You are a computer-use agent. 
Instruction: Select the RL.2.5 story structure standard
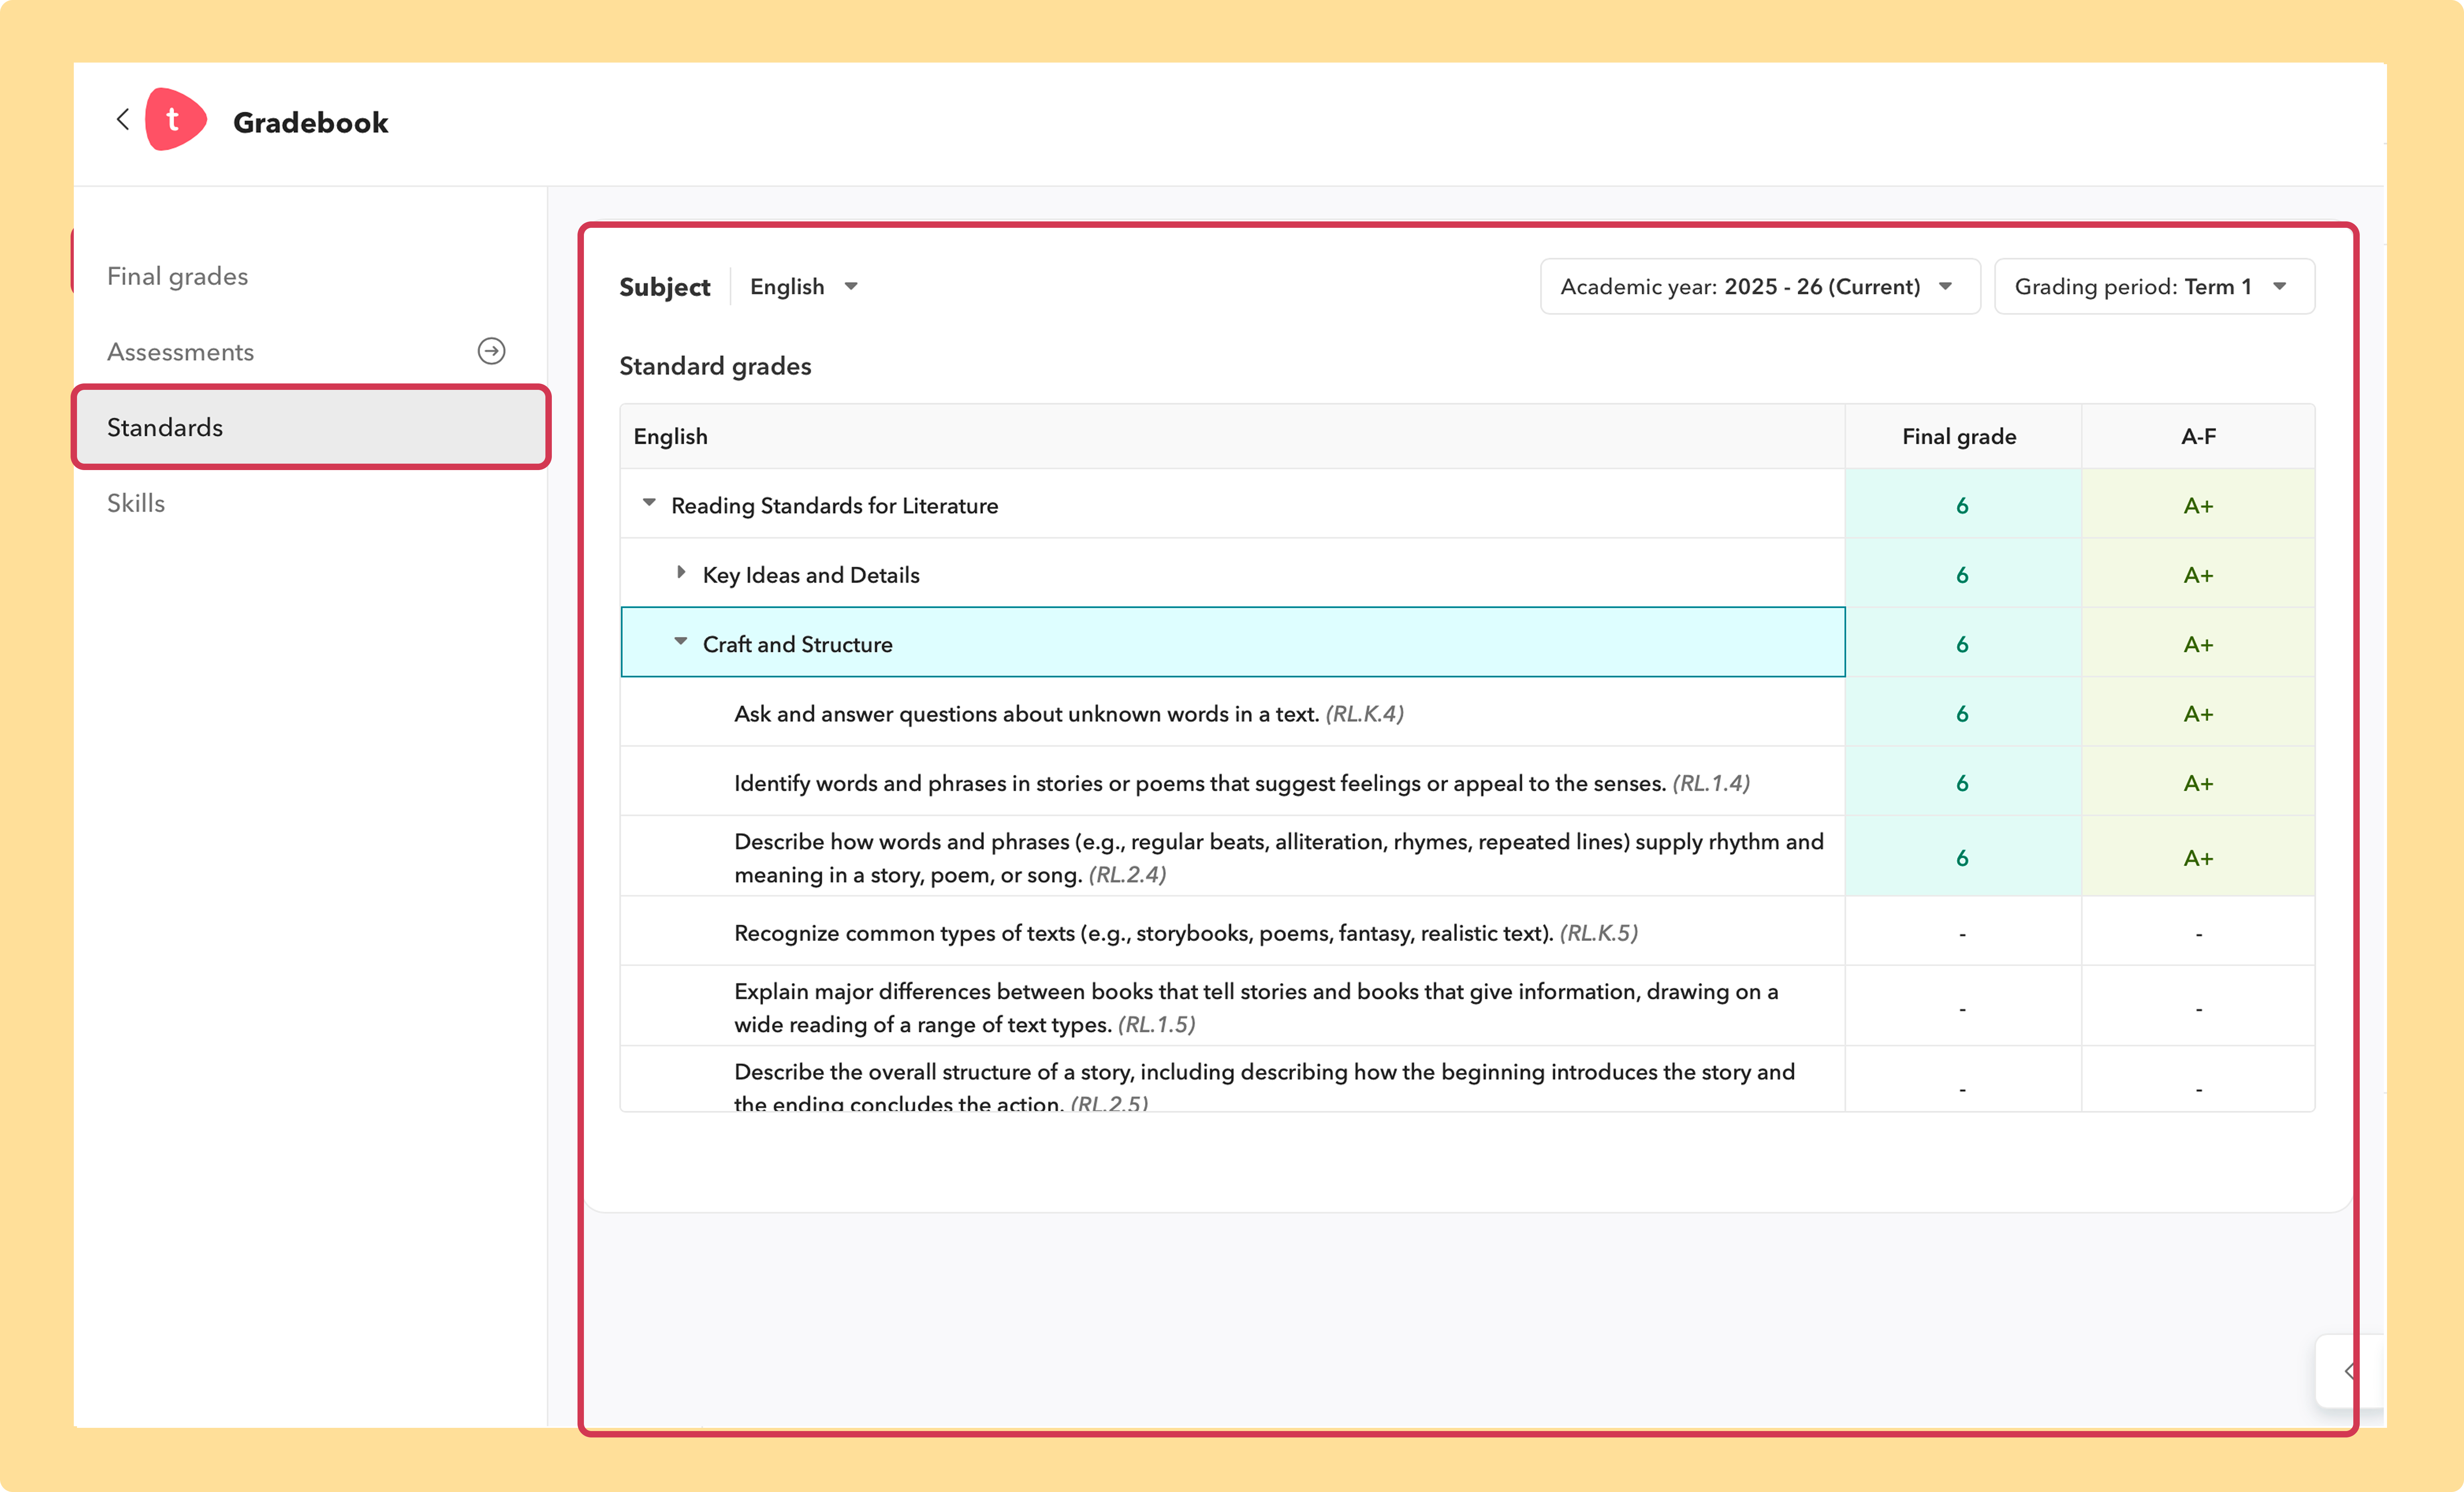(x=1265, y=1086)
